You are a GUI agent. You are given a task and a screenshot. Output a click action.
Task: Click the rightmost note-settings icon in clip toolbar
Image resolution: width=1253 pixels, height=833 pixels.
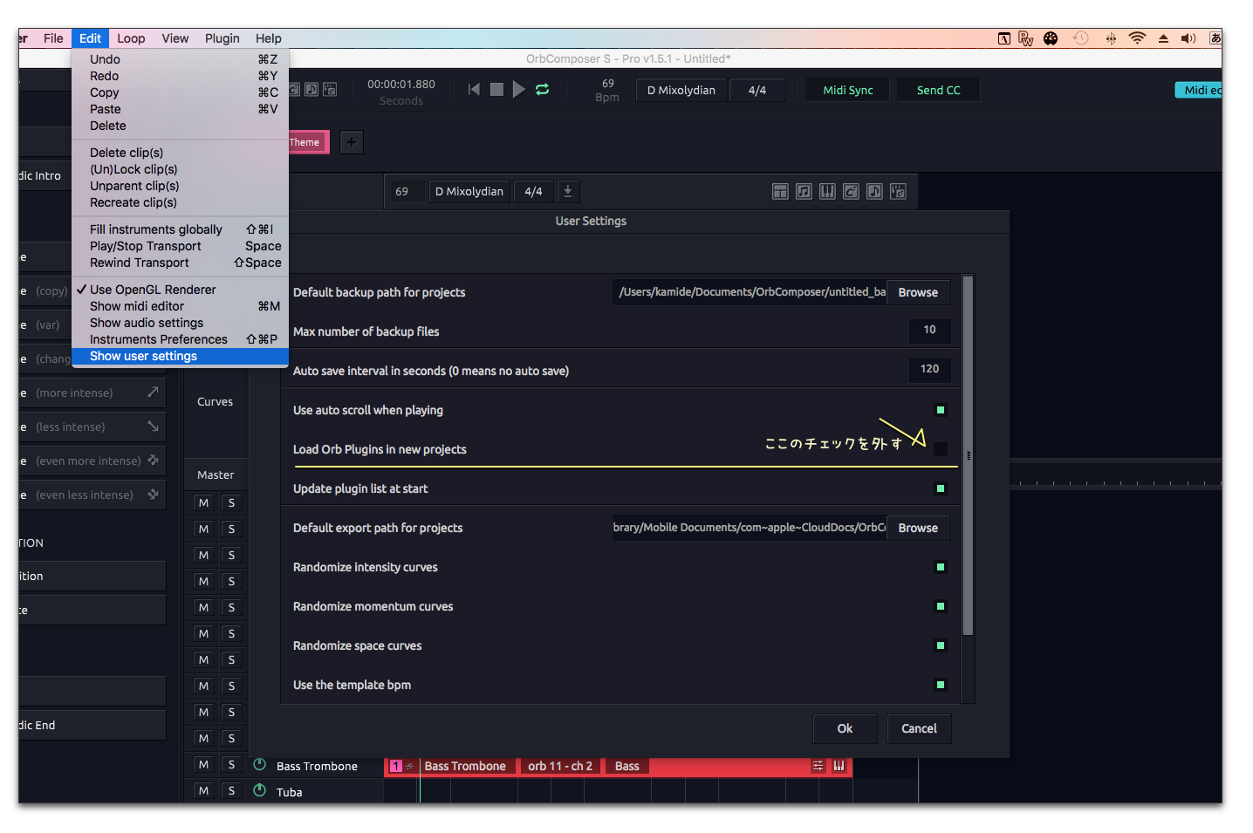[898, 192]
